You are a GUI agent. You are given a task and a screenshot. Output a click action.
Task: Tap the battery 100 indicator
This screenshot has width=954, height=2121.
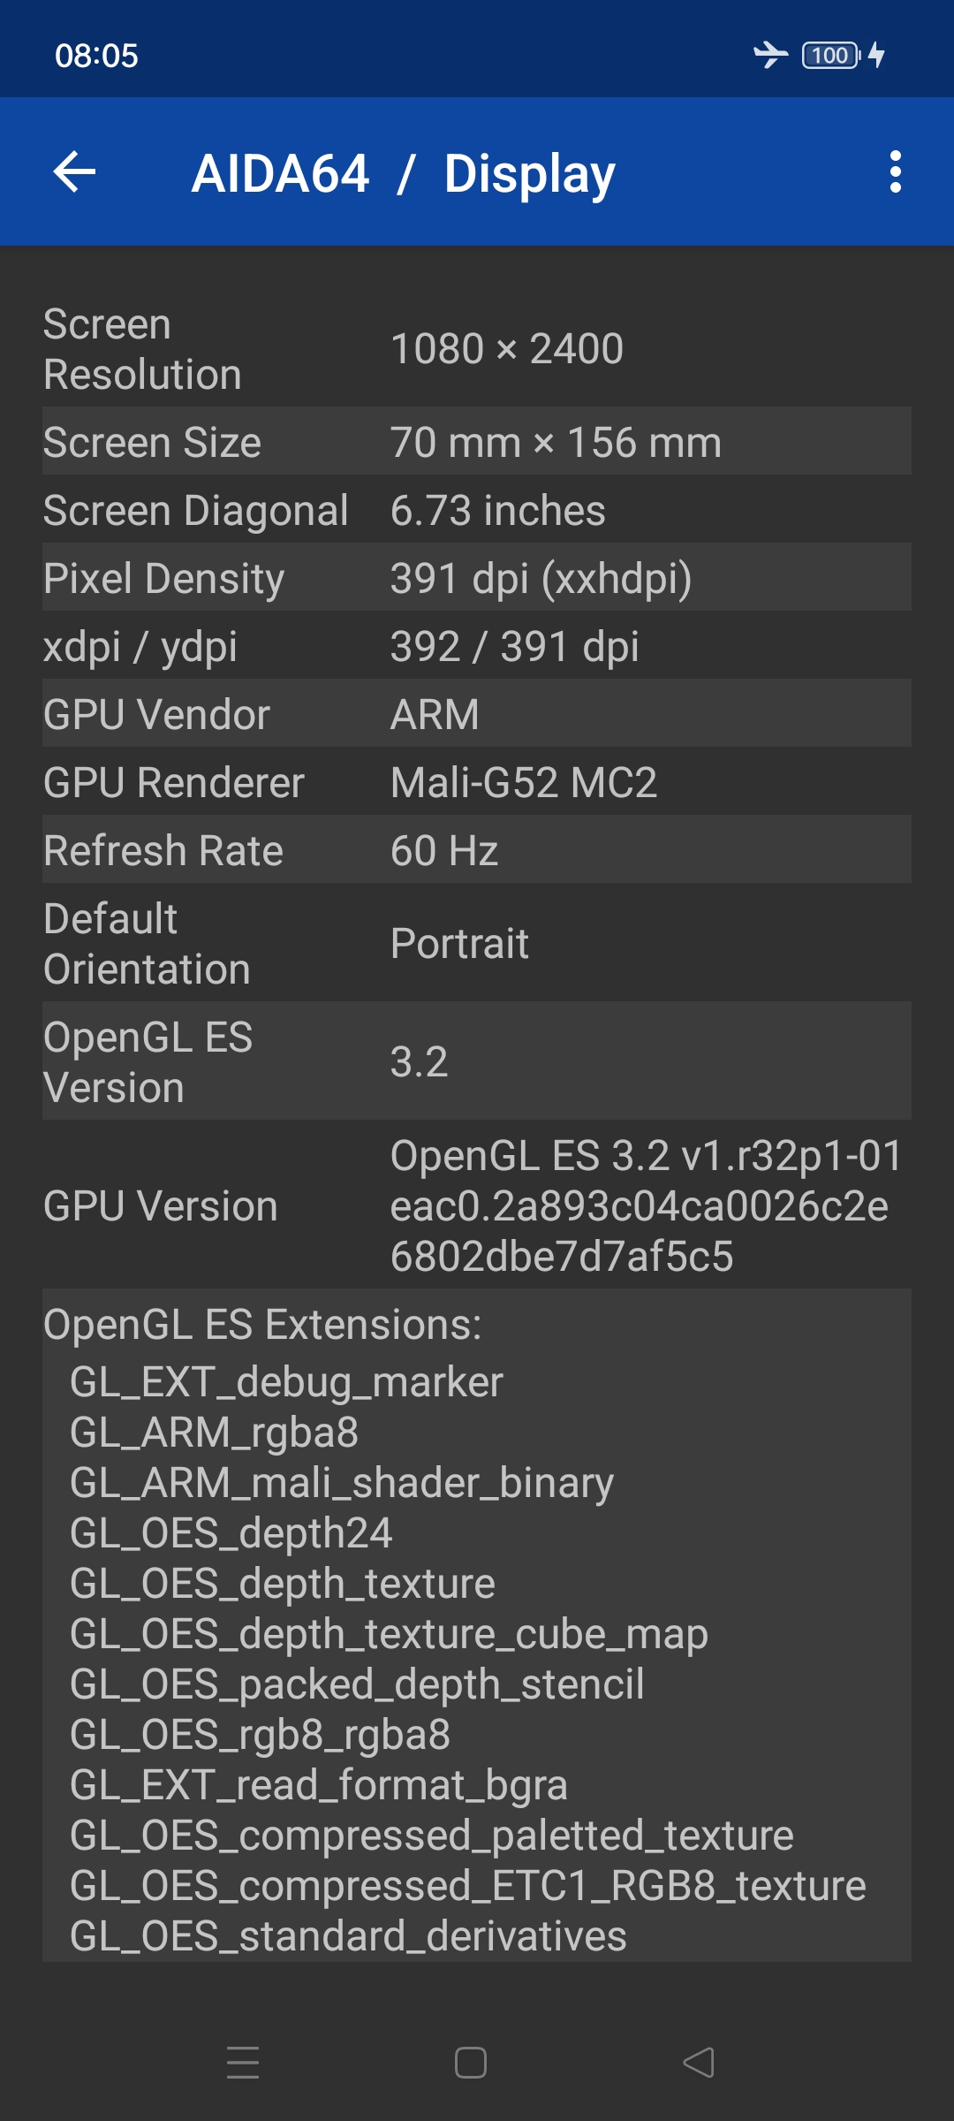830,55
